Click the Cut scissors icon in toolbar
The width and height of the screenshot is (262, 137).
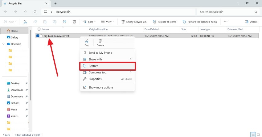pos(25,22)
